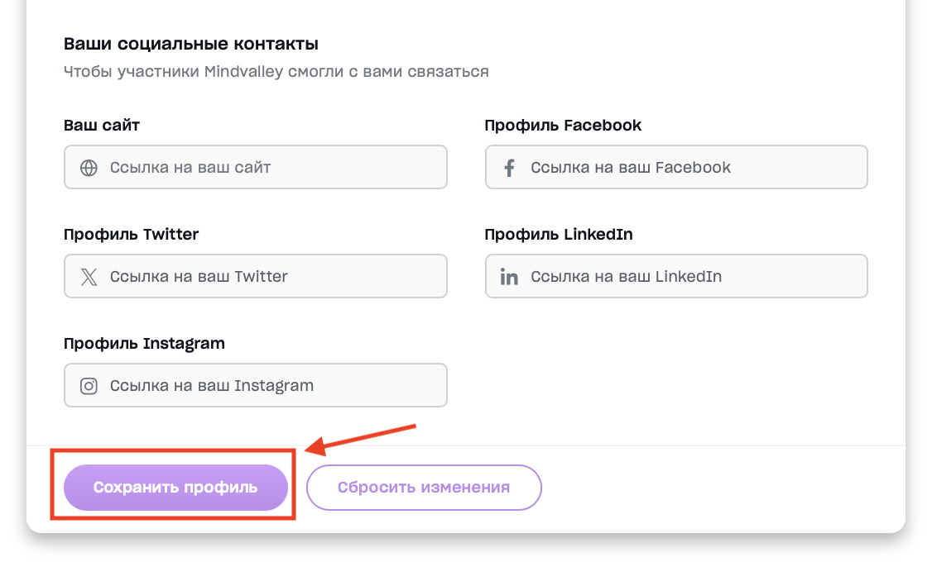
Task: Click the 'Профиль Instagram' label
Action: click(x=144, y=344)
